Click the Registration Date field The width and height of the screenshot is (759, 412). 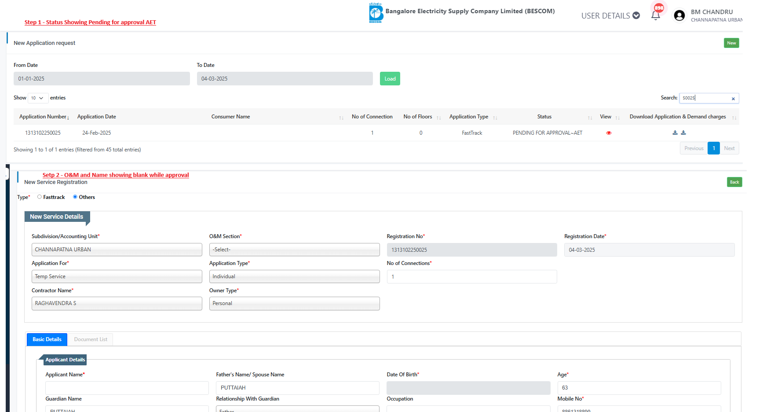[649, 250]
